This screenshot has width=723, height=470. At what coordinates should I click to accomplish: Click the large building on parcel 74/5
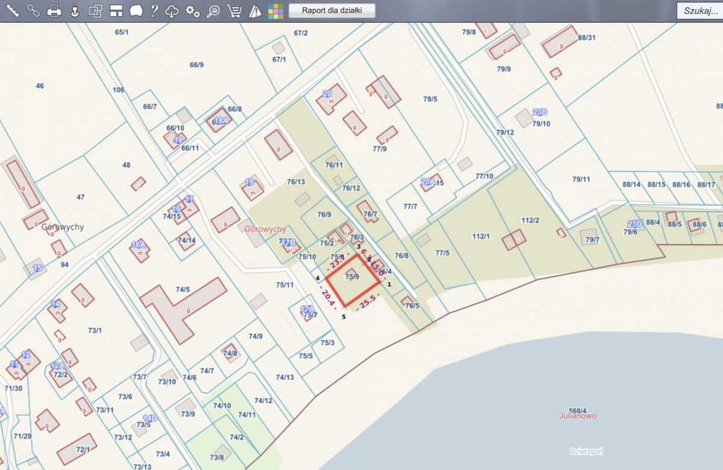[181, 305]
